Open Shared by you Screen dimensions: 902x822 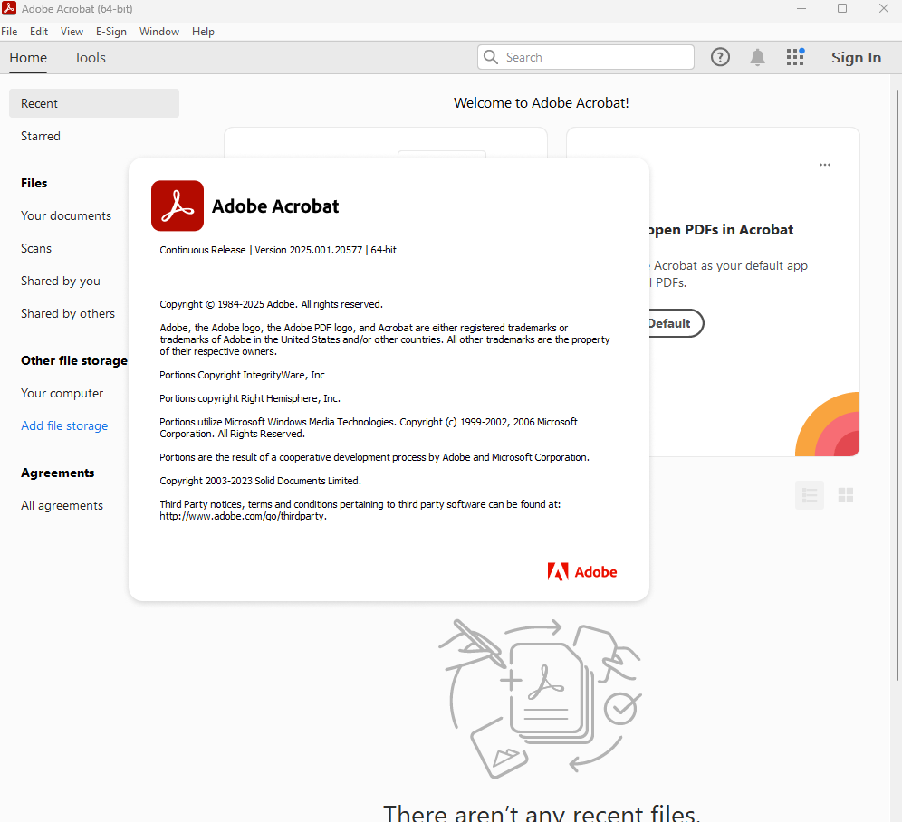(61, 282)
